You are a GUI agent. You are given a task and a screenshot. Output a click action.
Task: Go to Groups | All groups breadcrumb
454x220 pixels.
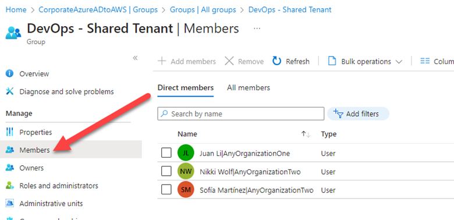click(203, 9)
